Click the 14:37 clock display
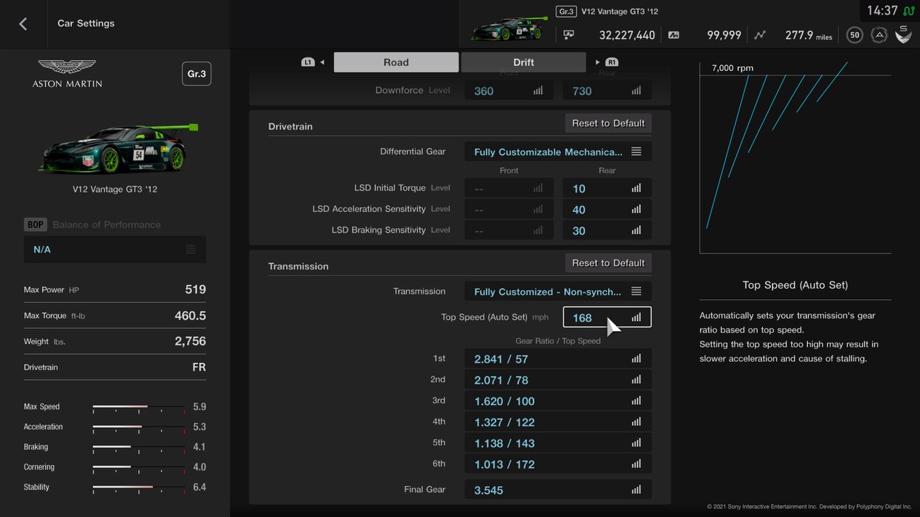920x517 pixels. [x=882, y=11]
